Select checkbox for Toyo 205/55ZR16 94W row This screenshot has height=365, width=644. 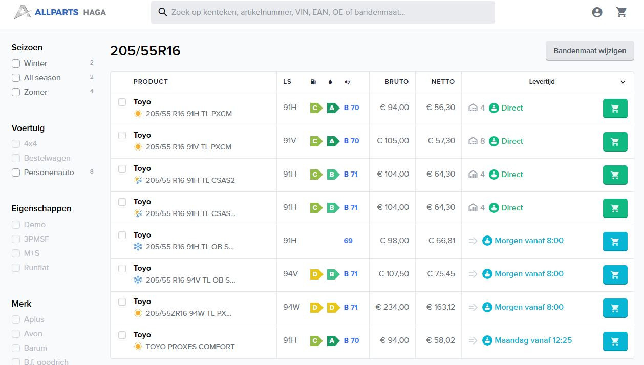122,302
